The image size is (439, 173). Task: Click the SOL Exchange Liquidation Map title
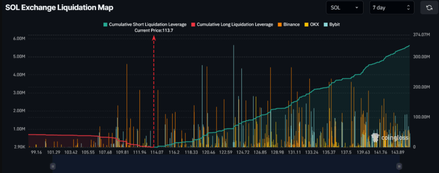click(59, 8)
